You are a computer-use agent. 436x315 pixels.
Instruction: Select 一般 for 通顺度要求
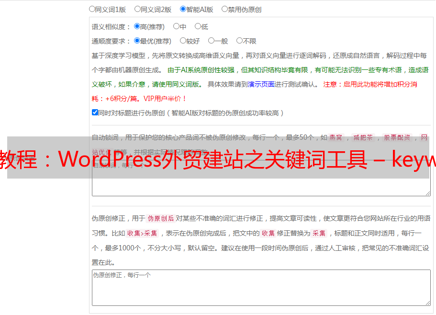point(211,41)
